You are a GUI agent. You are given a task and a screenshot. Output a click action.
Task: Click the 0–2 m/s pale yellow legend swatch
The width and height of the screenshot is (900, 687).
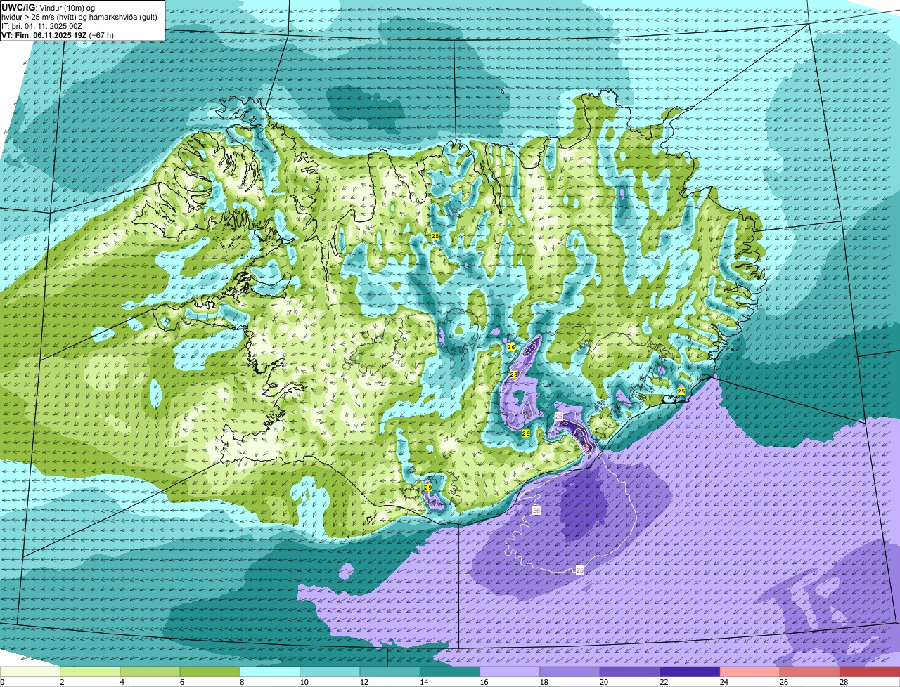point(30,672)
